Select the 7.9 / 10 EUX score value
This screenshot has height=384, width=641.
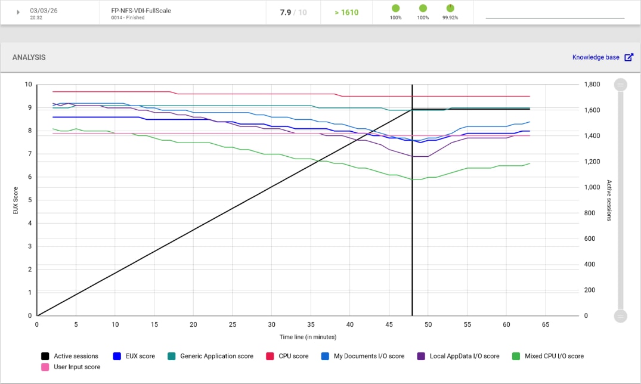tap(293, 13)
